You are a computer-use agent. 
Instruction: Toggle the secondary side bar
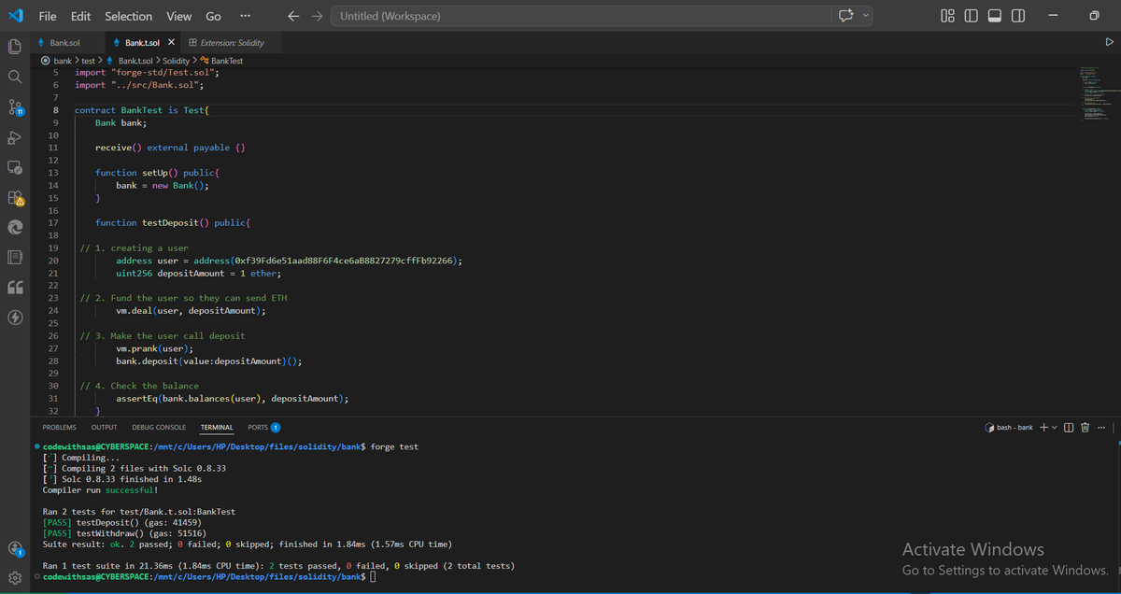click(x=1018, y=16)
